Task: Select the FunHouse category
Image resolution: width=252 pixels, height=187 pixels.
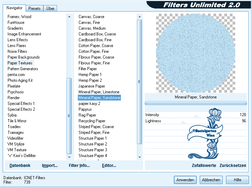Action: [16, 22]
